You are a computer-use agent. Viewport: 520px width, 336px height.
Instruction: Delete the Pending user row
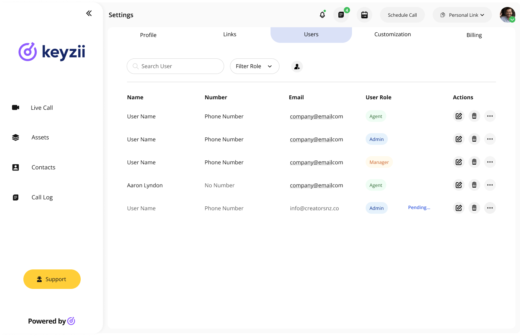point(474,208)
